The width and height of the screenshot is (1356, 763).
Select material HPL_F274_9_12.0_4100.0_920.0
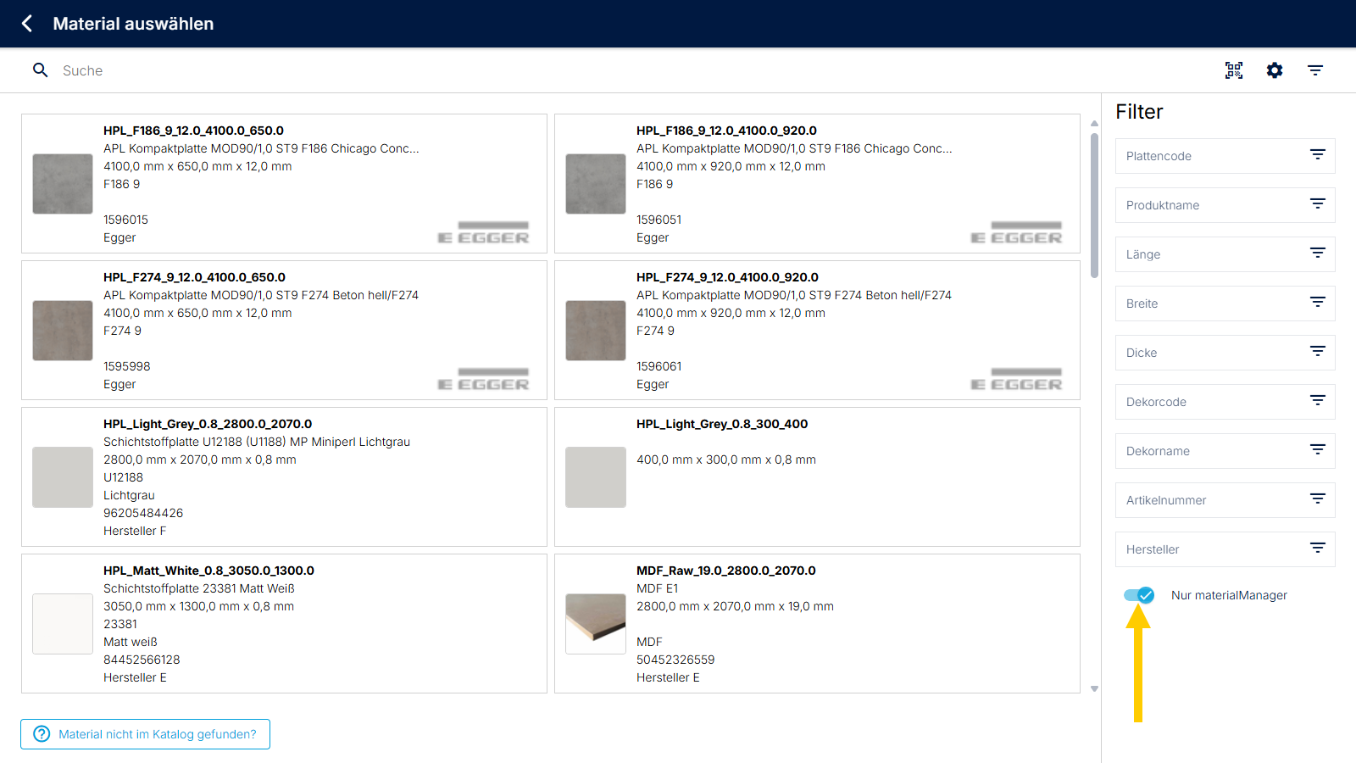coord(817,331)
